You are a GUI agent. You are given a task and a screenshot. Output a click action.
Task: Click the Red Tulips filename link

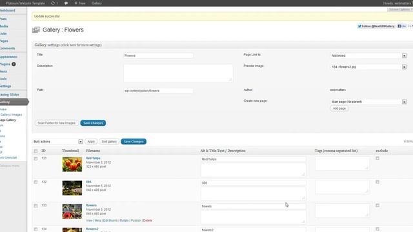(93, 159)
